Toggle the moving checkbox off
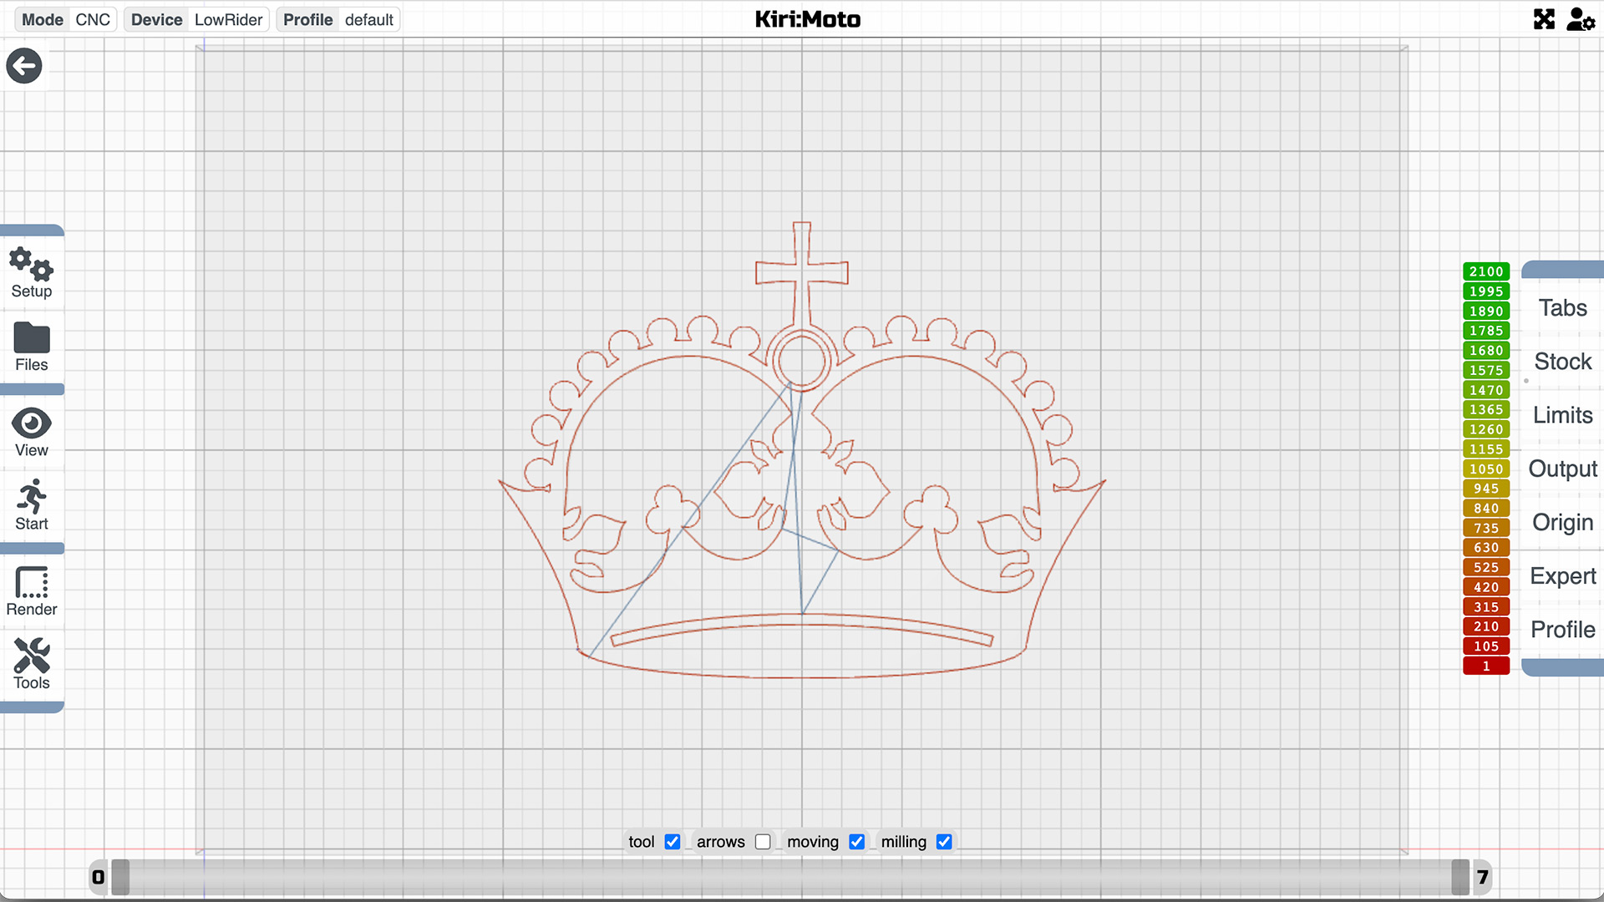Viewport: 1604px width, 902px height. point(857,841)
